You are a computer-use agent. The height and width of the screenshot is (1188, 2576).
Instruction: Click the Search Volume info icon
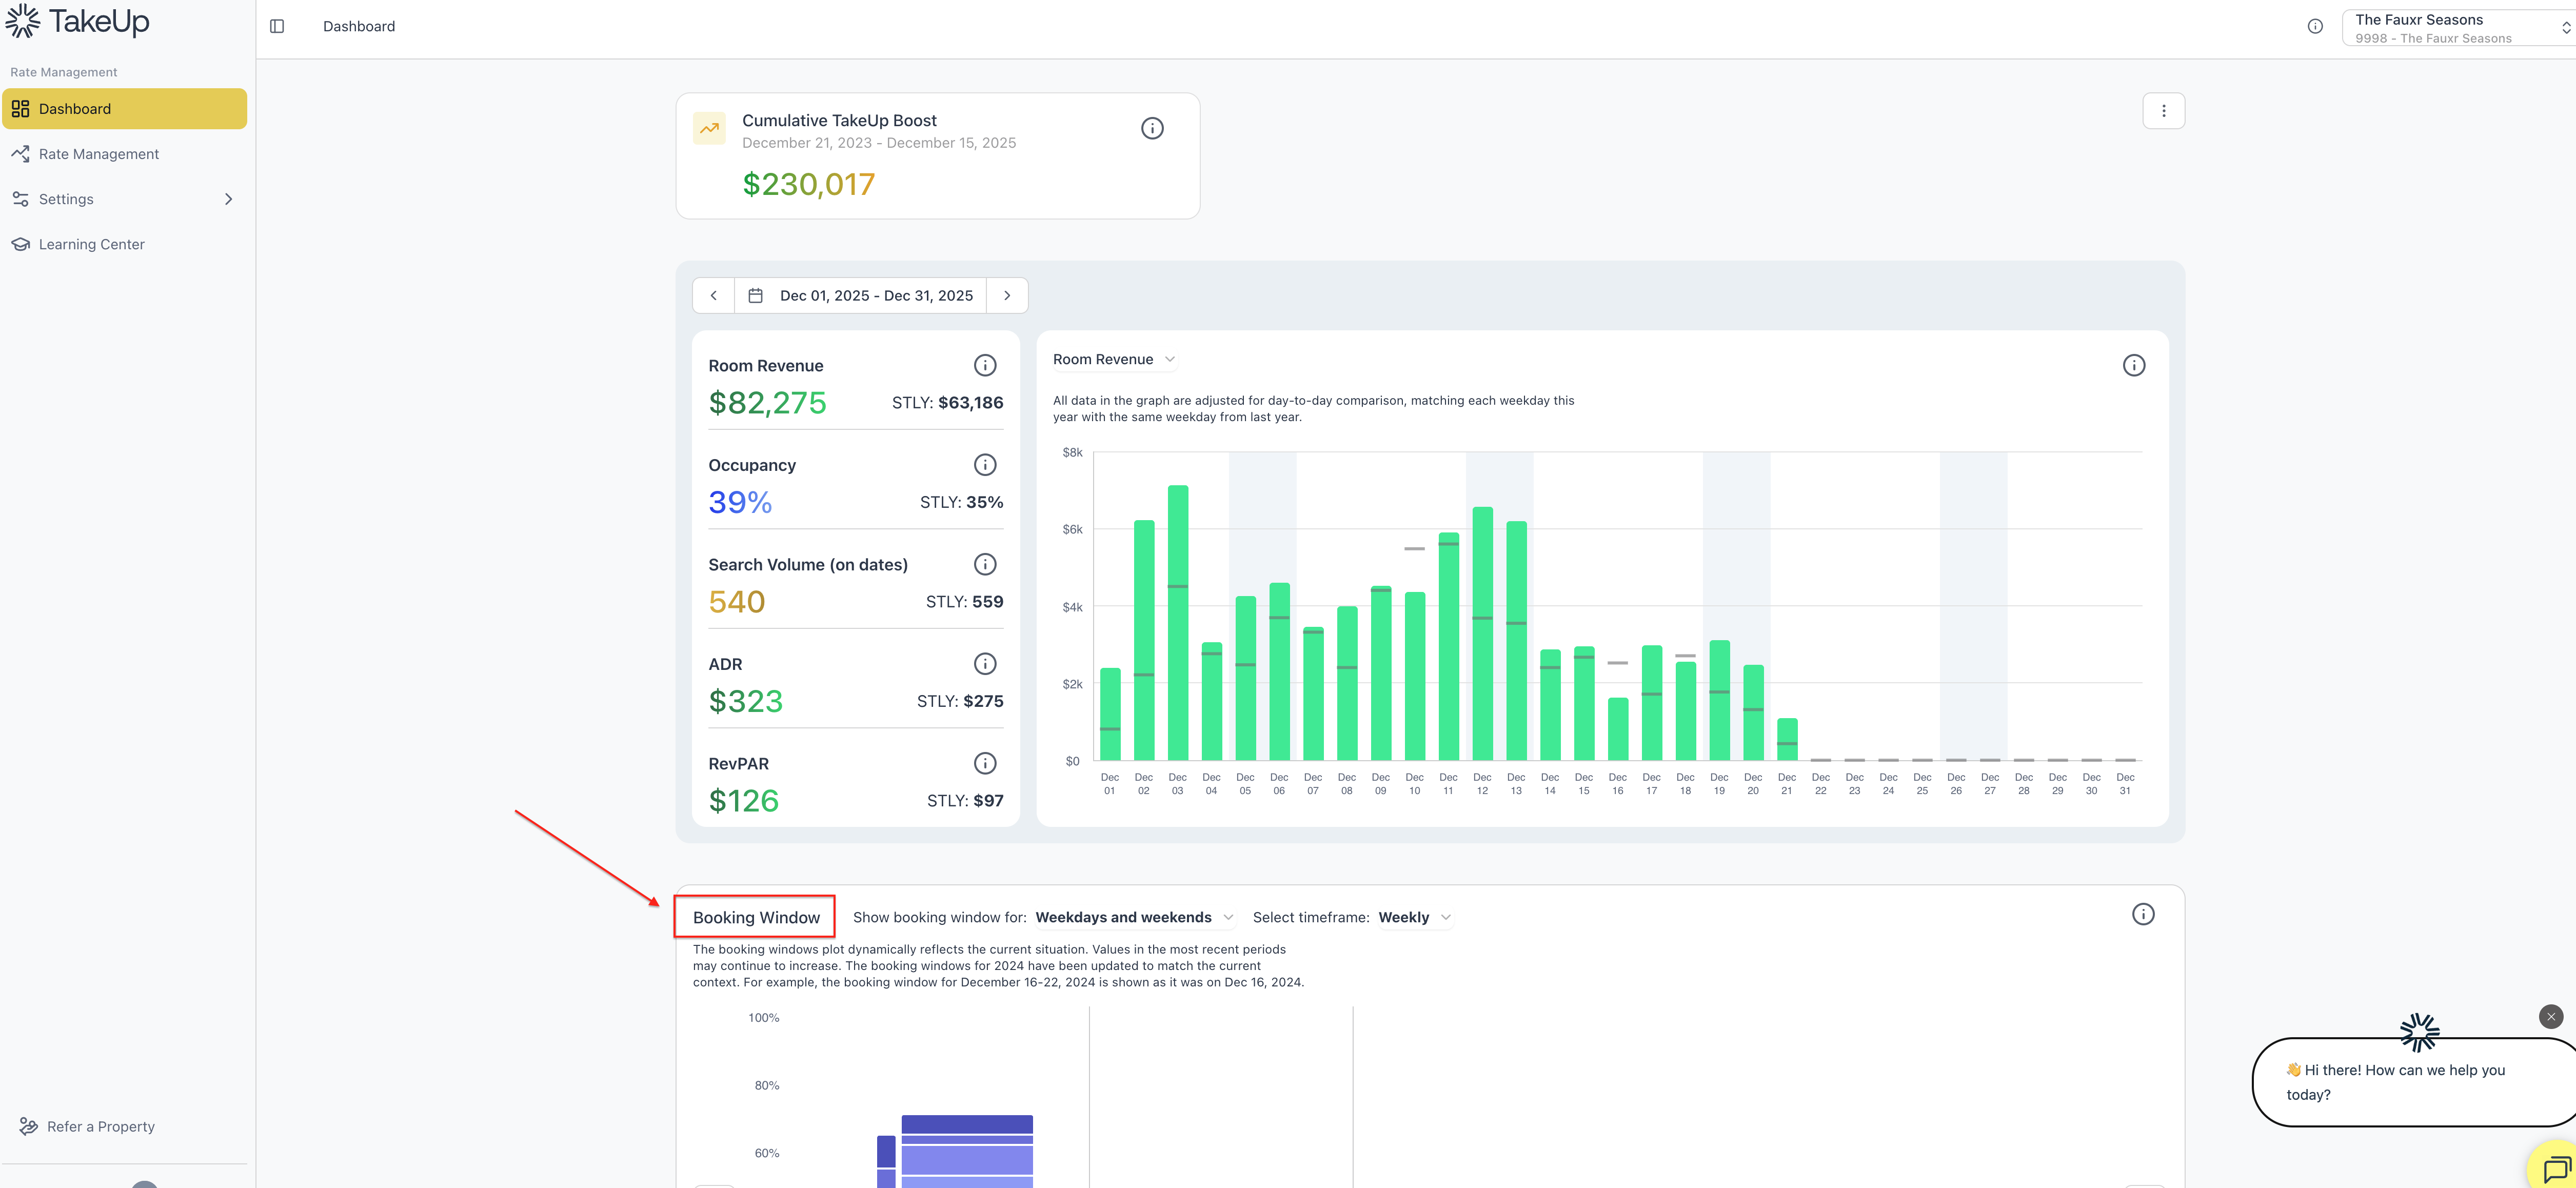coord(985,564)
